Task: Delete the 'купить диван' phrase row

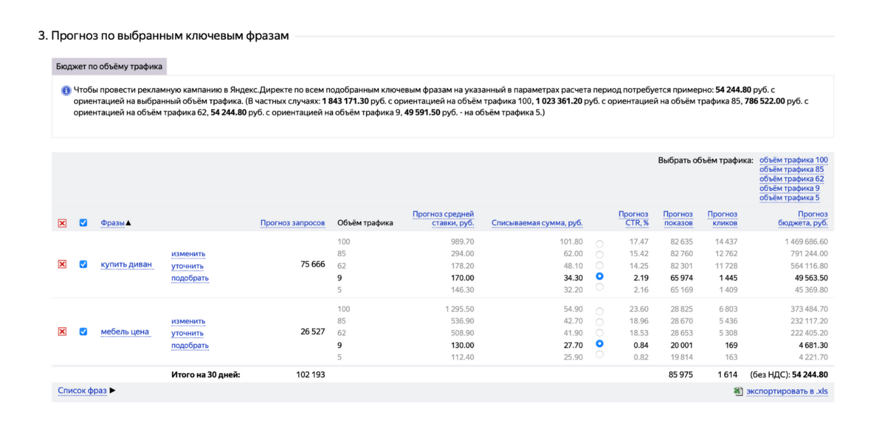Action: [62, 264]
